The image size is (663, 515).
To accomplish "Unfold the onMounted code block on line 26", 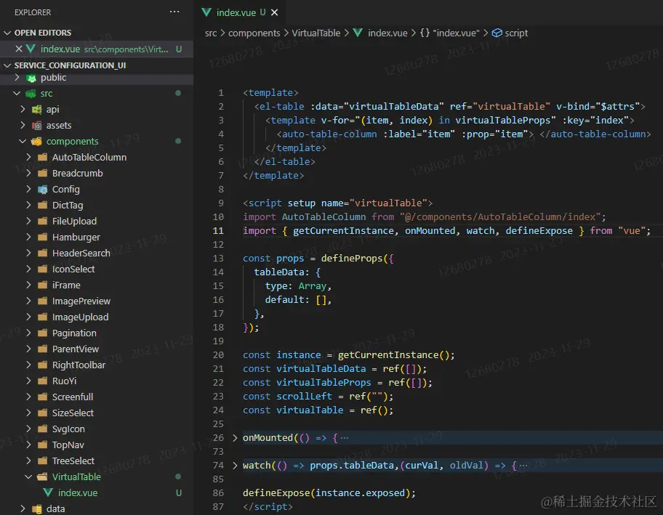I will point(235,438).
